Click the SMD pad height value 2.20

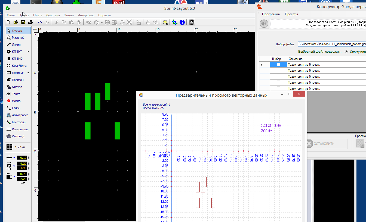click(x=22, y=179)
